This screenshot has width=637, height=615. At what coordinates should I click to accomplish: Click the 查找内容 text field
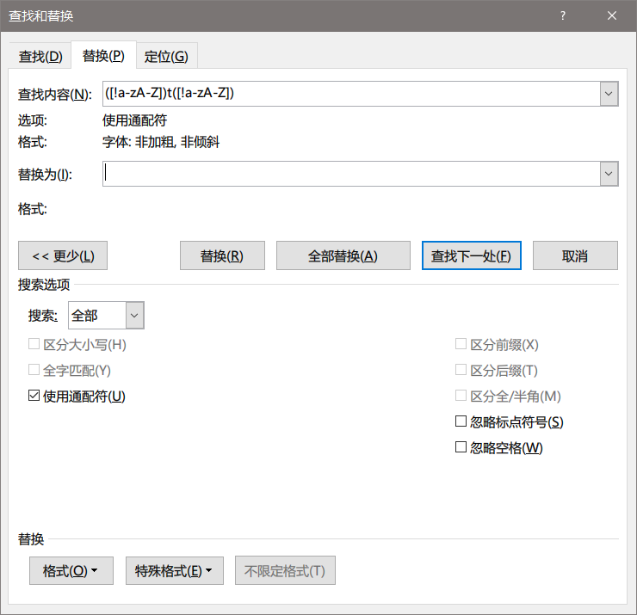click(350, 94)
